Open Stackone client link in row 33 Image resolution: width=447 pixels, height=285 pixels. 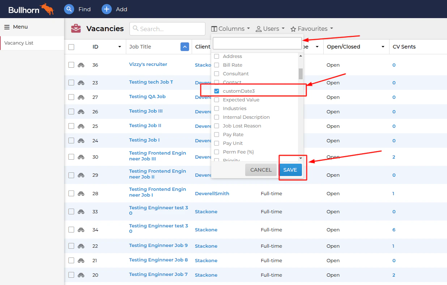[206, 211]
